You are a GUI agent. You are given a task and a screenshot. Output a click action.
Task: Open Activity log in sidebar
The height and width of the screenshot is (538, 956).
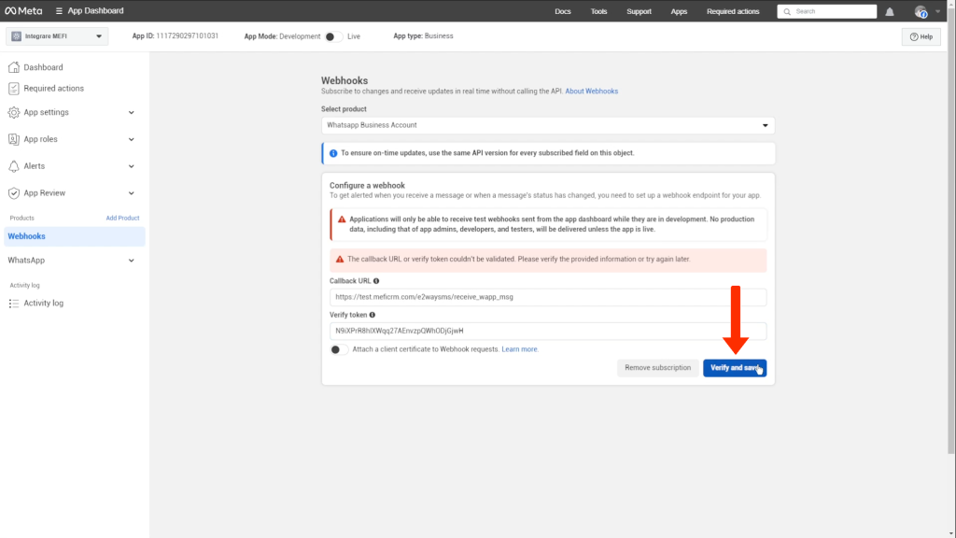click(43, 304)
